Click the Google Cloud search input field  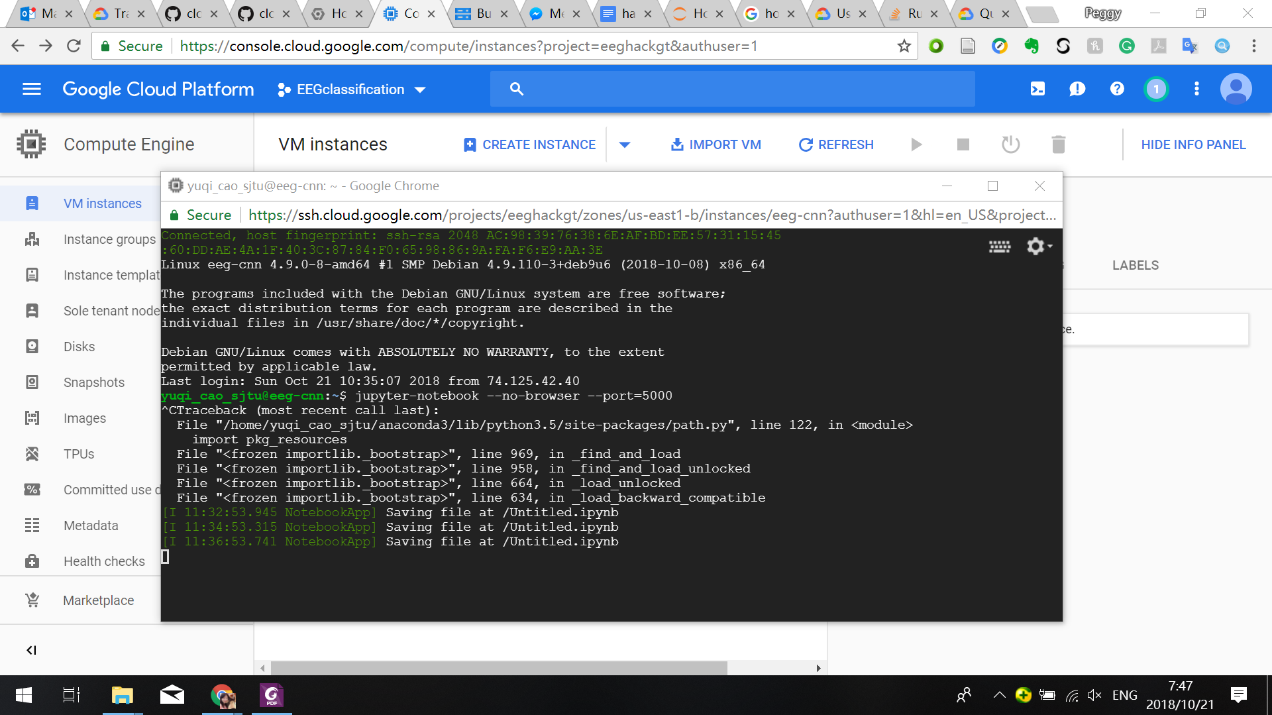click(x=732, y=89)
